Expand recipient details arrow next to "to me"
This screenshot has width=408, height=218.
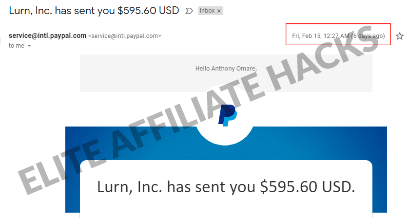pos(29,46)
